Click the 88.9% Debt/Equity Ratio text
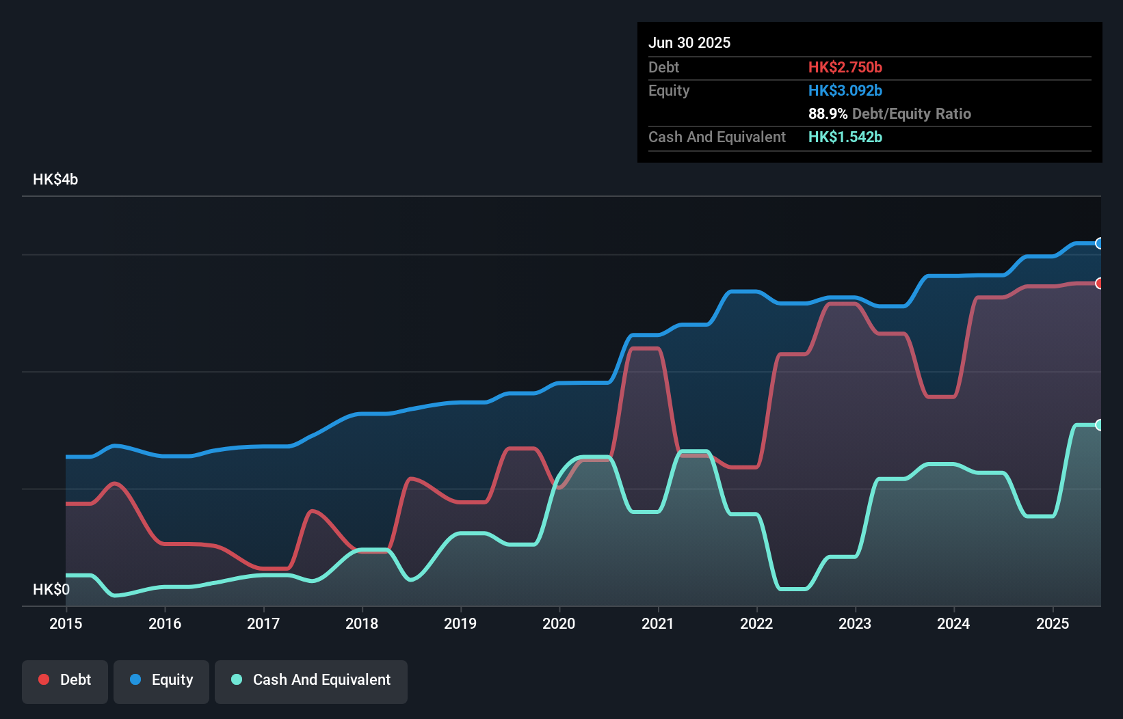The width and height of the screenshot is (1123, 719). click(890, 113)
